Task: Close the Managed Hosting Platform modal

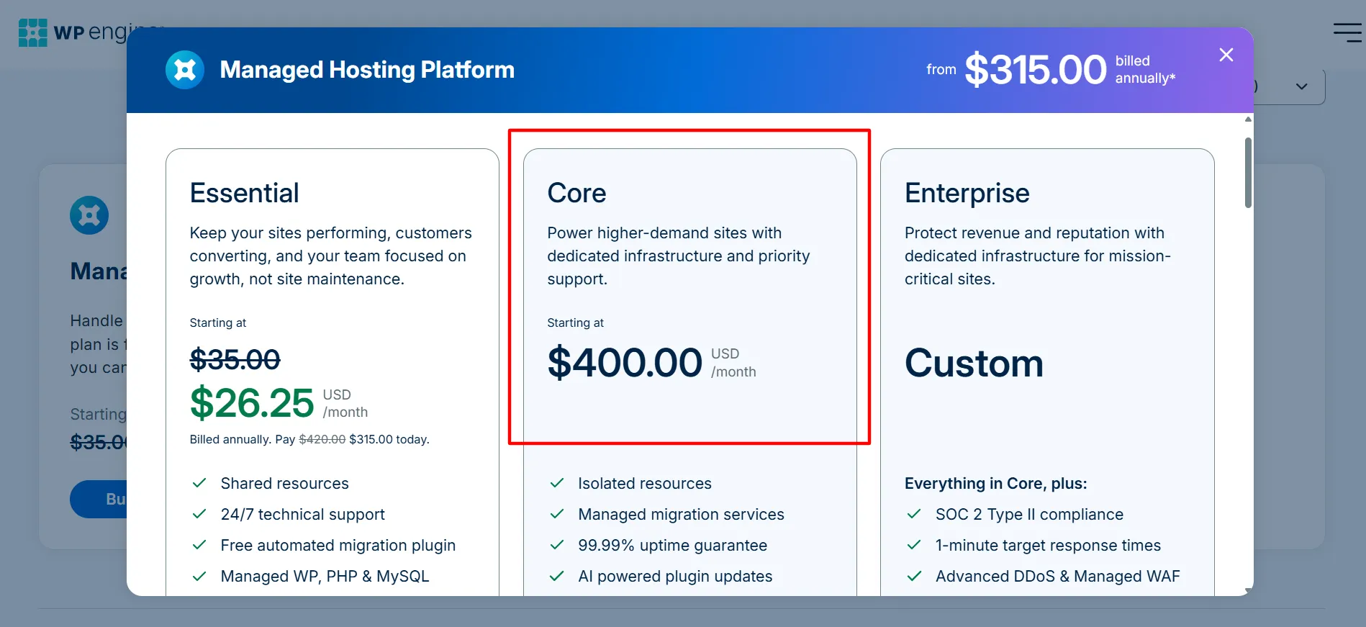Action: (x=1226, y=55)
